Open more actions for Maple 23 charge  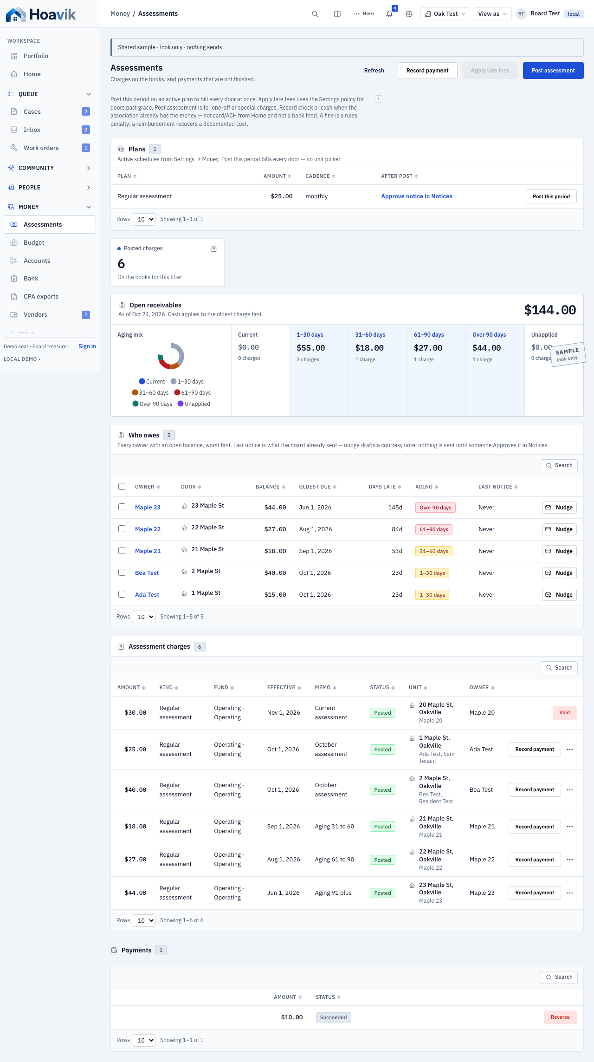point(570,893)
